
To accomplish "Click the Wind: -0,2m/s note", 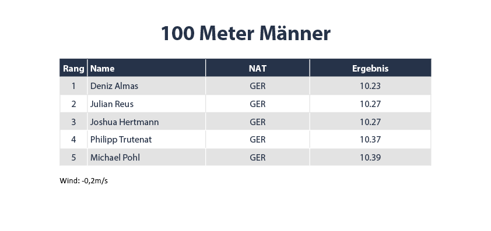I will pos(83,181).
